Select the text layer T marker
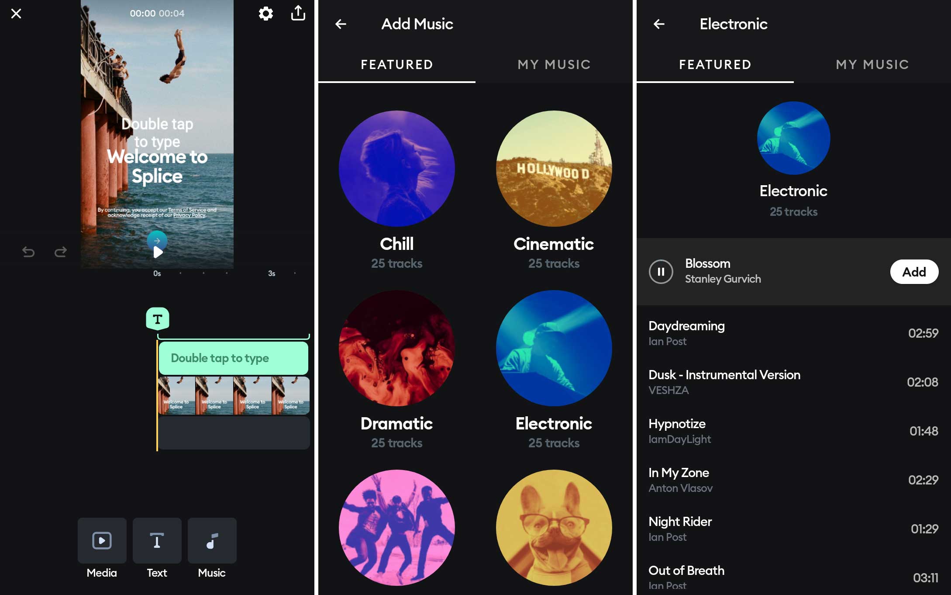The width and height of the screenshot is (951, 595). pyautogui.click(x=157, y=319)
